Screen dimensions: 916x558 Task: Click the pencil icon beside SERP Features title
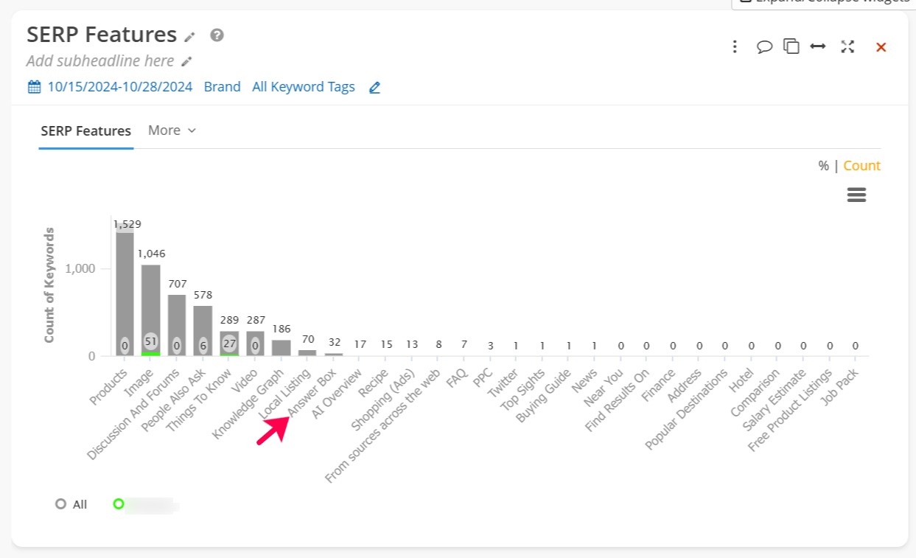190,36
